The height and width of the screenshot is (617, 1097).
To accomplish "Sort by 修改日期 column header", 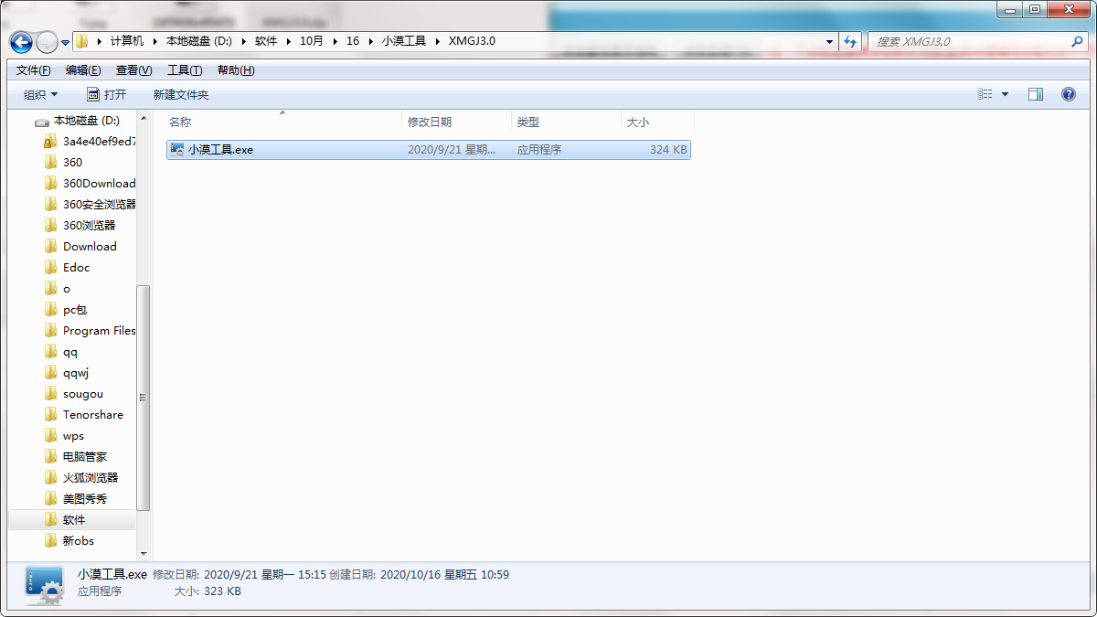I will [430, 122].
